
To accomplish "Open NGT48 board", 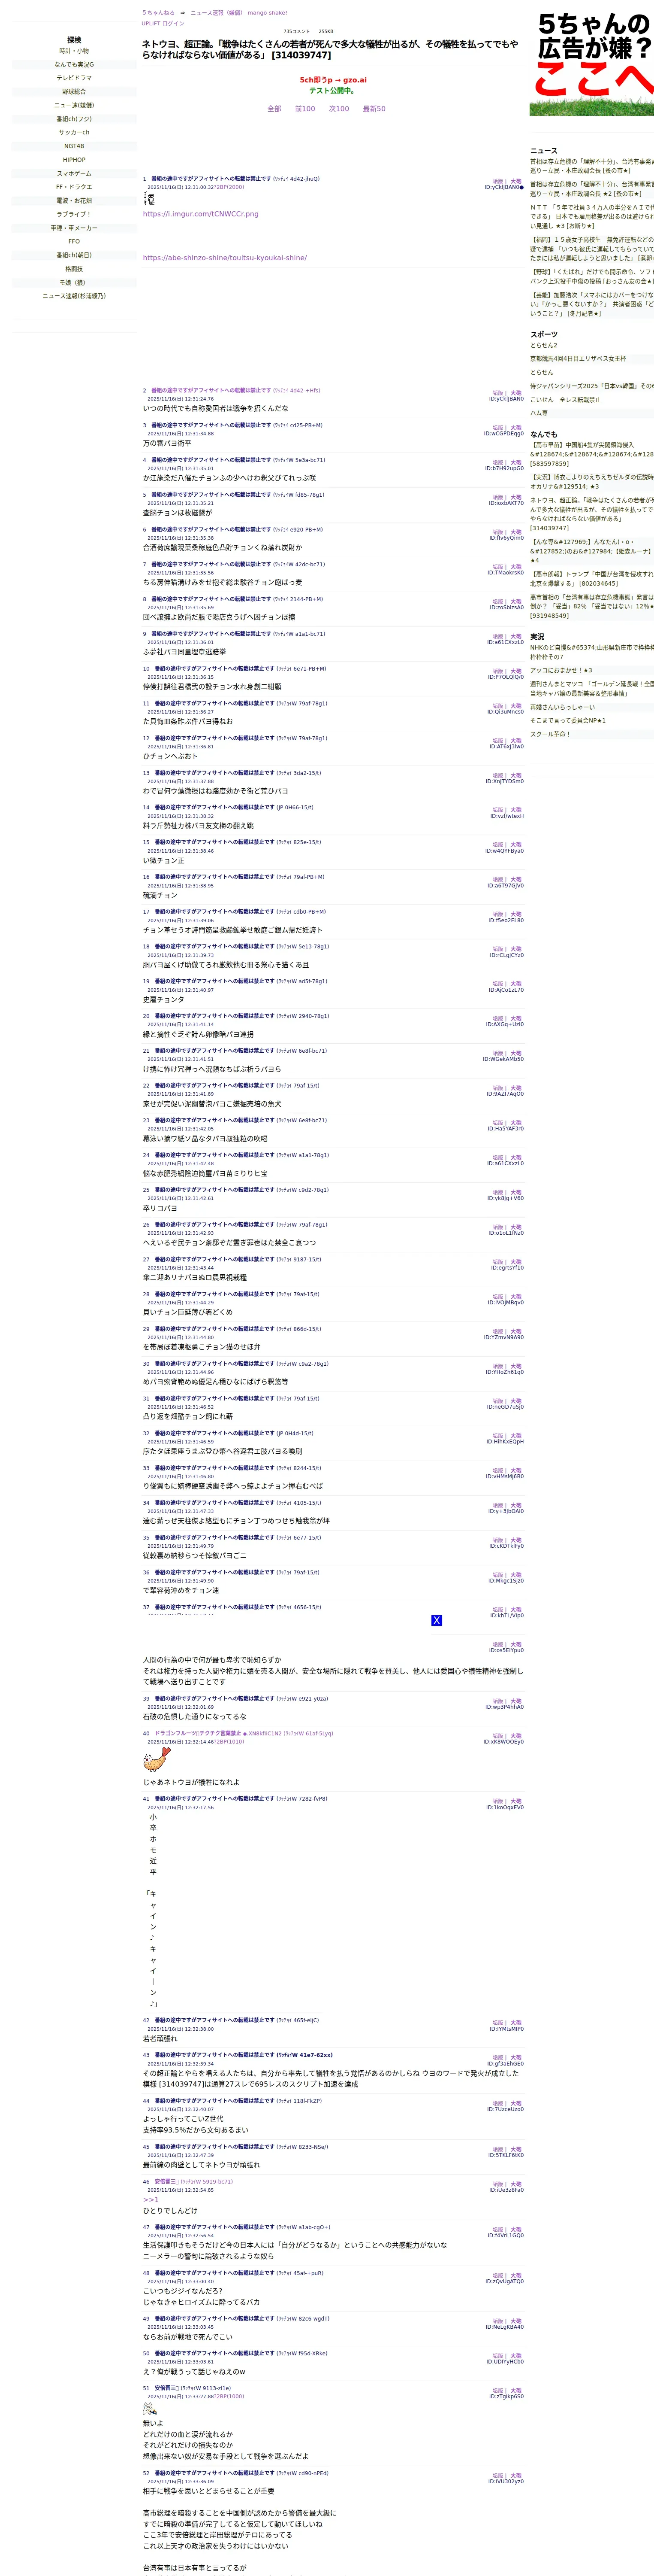I will pyautogui.click(x=74, y=146).
